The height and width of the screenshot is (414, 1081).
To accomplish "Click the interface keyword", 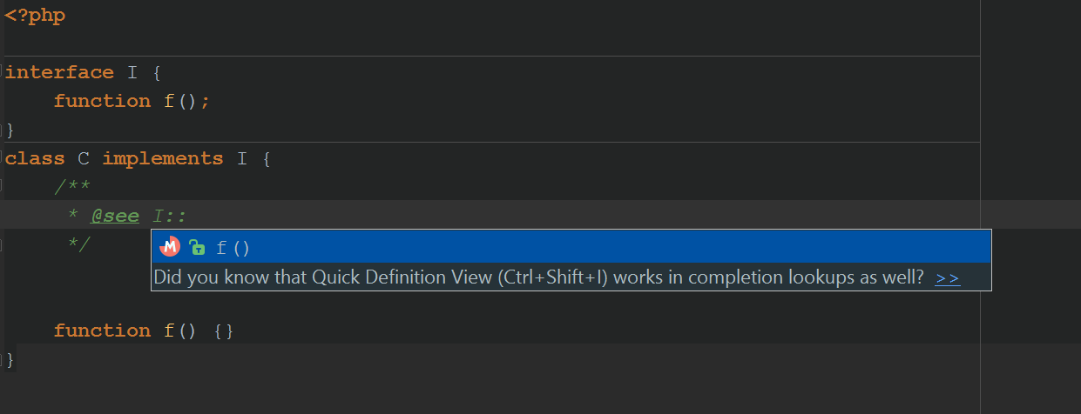I will (59, 72).
